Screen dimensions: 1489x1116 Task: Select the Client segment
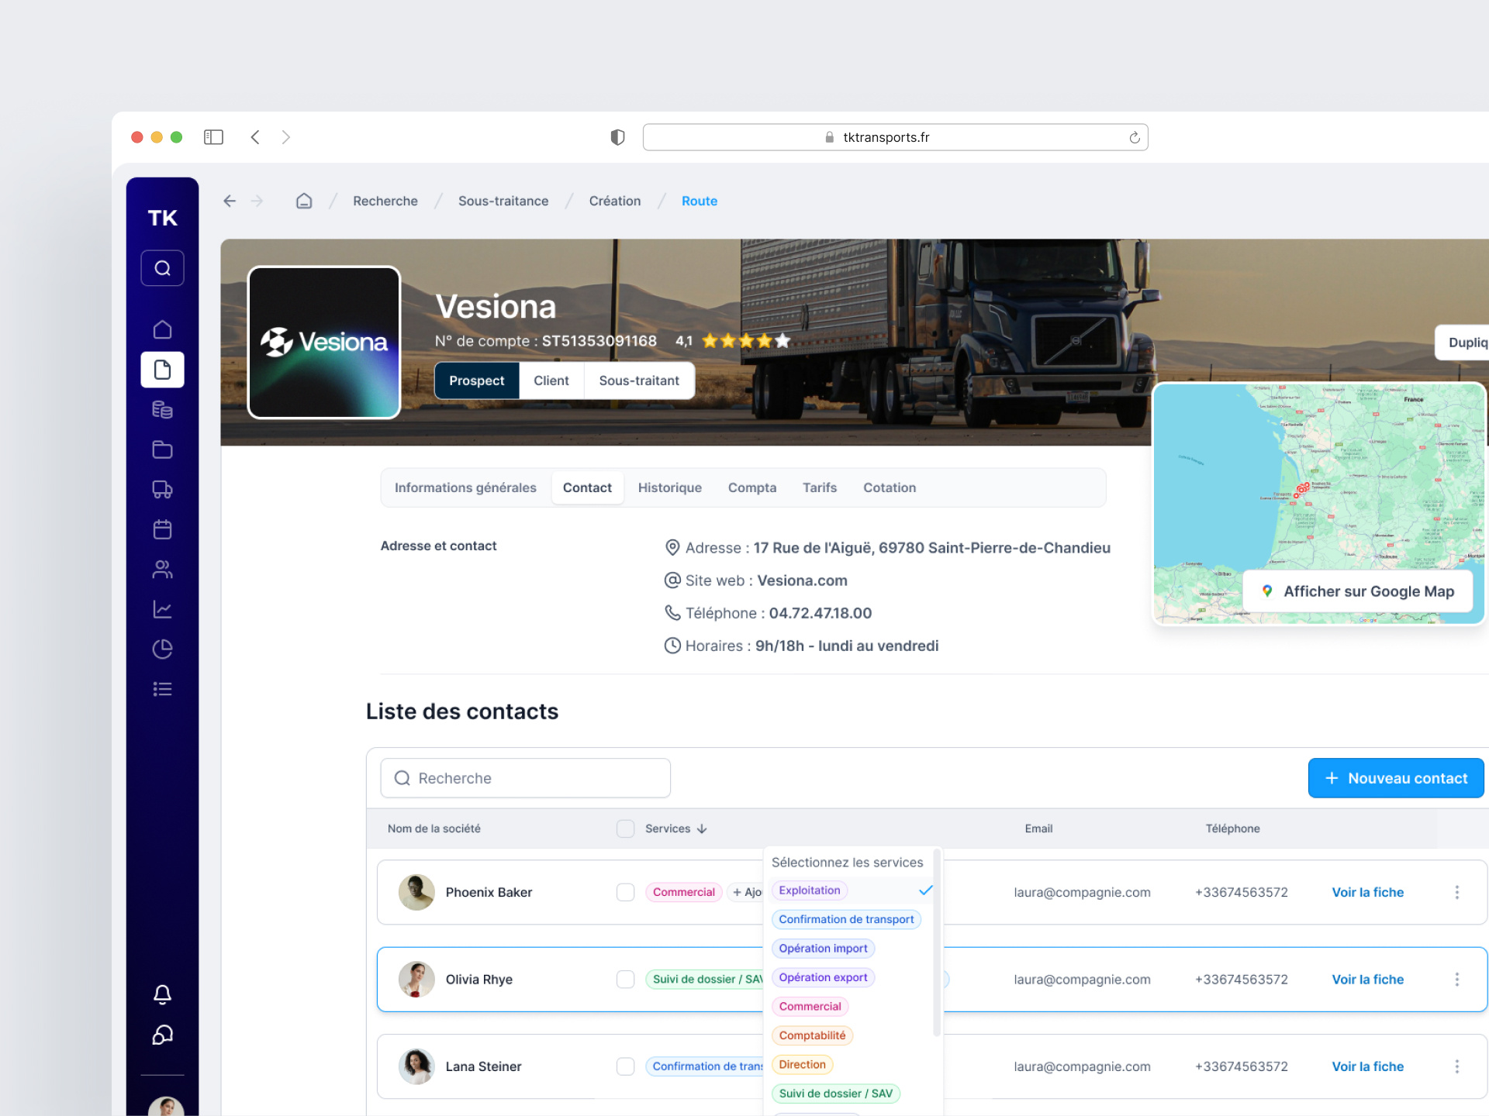[x=551, y=381]
